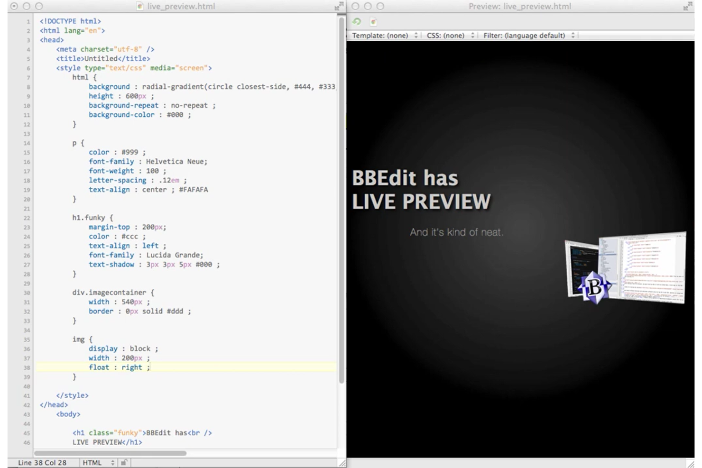Click the resize grip below the editor pane
Image resolution: width=702 pixels, height=468 pixels.
point(343,463)
